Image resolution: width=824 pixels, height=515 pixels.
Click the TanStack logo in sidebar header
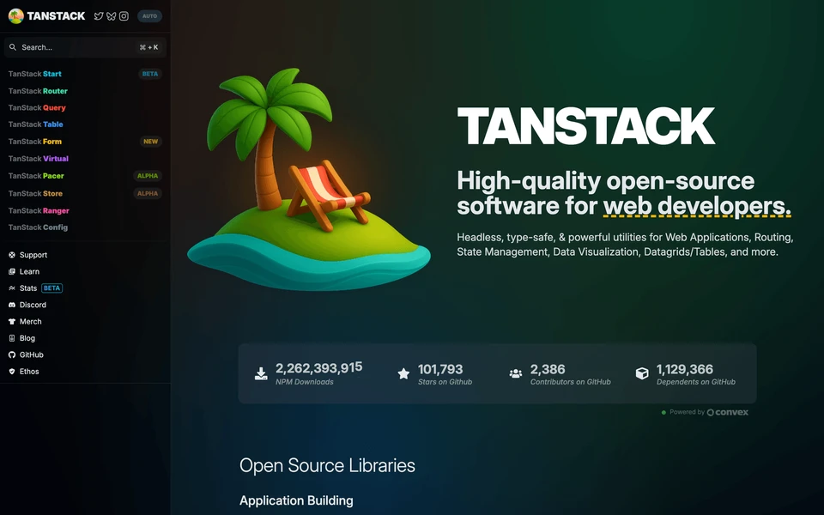(x=46, y=15)
